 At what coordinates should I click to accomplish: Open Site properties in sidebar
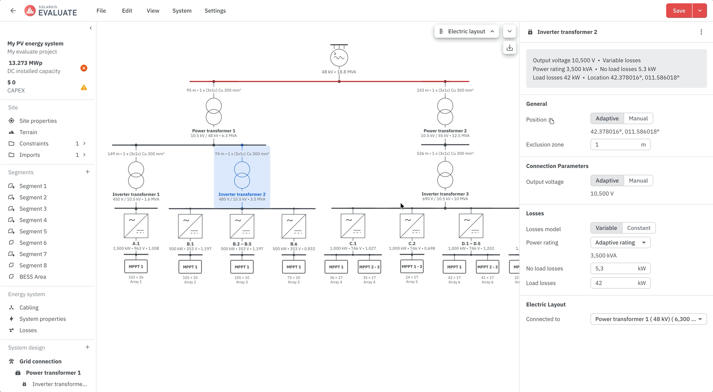(38, 121)
